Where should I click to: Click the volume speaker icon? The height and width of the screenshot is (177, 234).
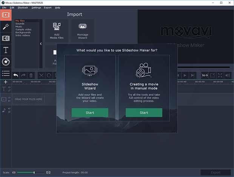[x=228, y=75]
